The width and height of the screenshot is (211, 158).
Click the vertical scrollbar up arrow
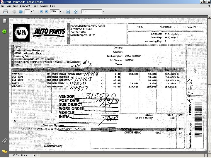pyautogui.click(x=209, y=17)
